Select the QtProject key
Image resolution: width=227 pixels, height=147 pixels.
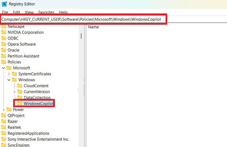pos(16,115)
